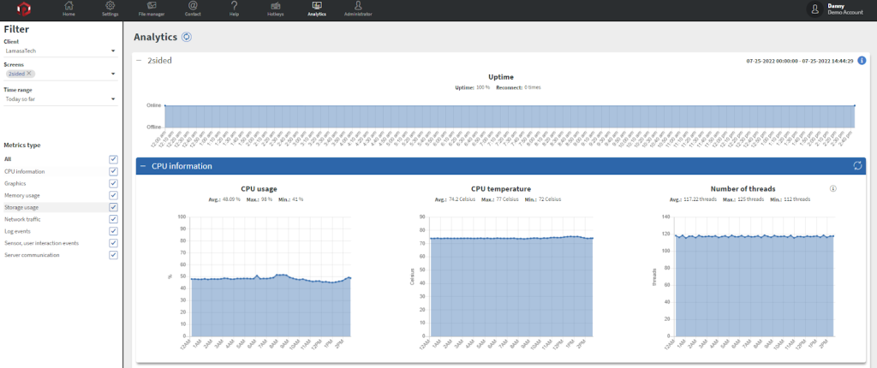Click the CPU temperature chart area
This screenshot has height=368, width=877.
(x=512, y=276)
